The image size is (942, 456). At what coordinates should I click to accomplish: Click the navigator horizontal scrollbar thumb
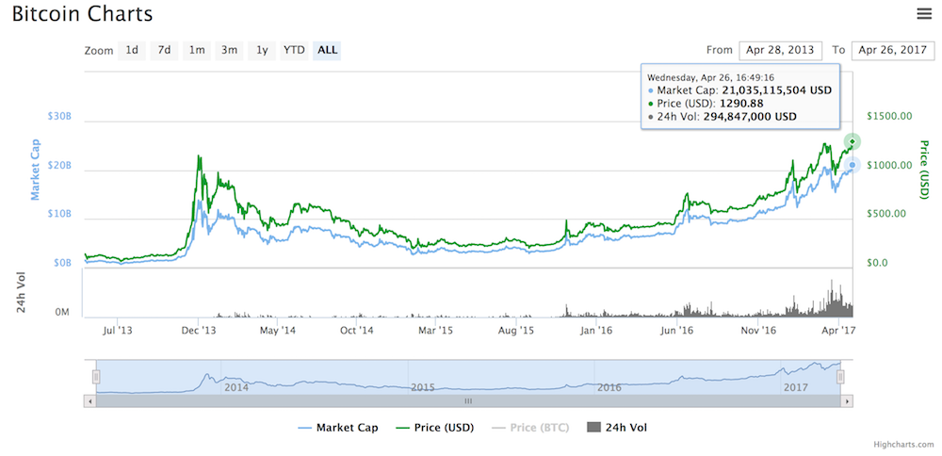click(x=468, y=400)
